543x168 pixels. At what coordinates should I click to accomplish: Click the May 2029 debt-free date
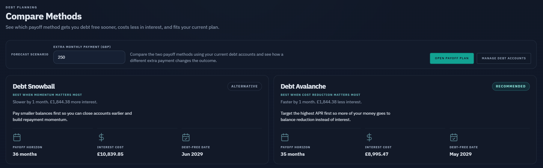tap(461, 154)
